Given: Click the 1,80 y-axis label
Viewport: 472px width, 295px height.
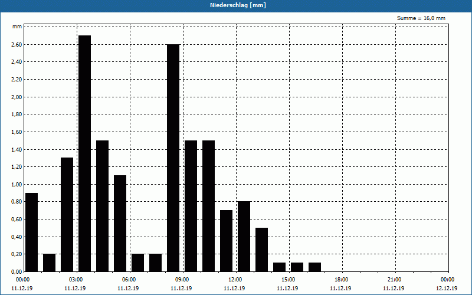Looking at the screenshot, I should pos(17,114).
